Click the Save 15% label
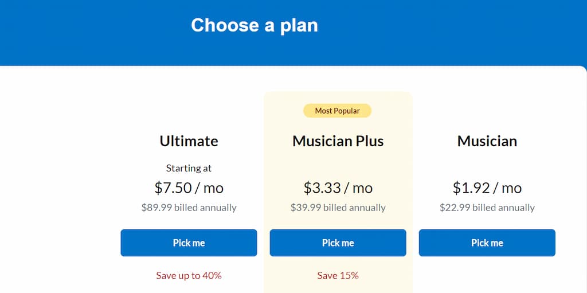 click(338, 276)
